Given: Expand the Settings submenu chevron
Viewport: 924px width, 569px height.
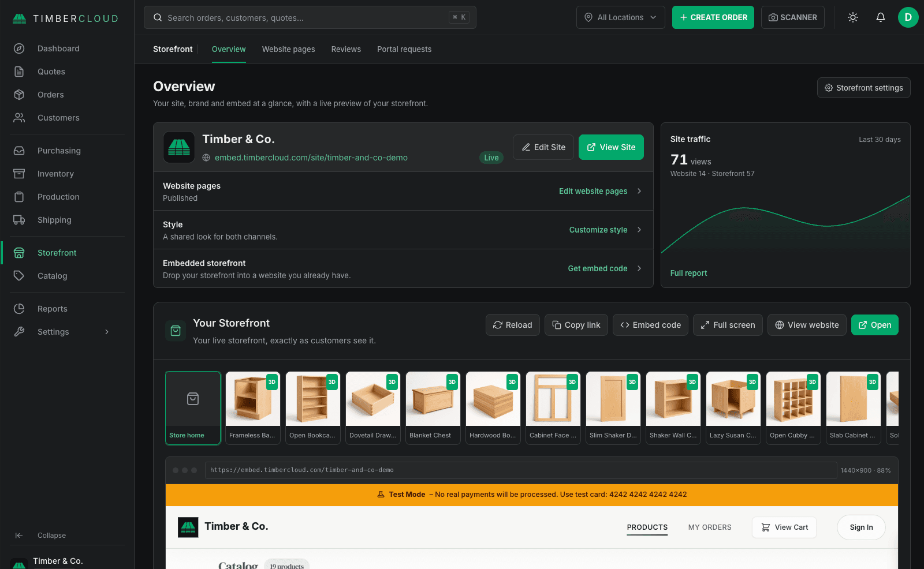Looking at the screenshot, I should tap(107, 332).
